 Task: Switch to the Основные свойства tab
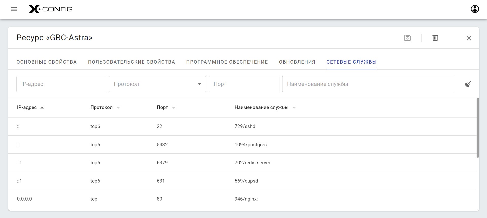(x=46, y=62)
